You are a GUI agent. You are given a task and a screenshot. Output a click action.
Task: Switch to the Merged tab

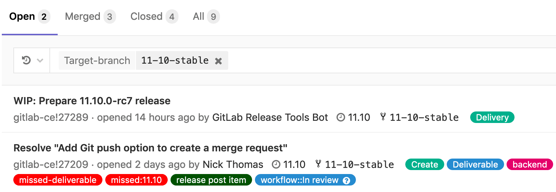pyautogui.click(x=90, y=17)
